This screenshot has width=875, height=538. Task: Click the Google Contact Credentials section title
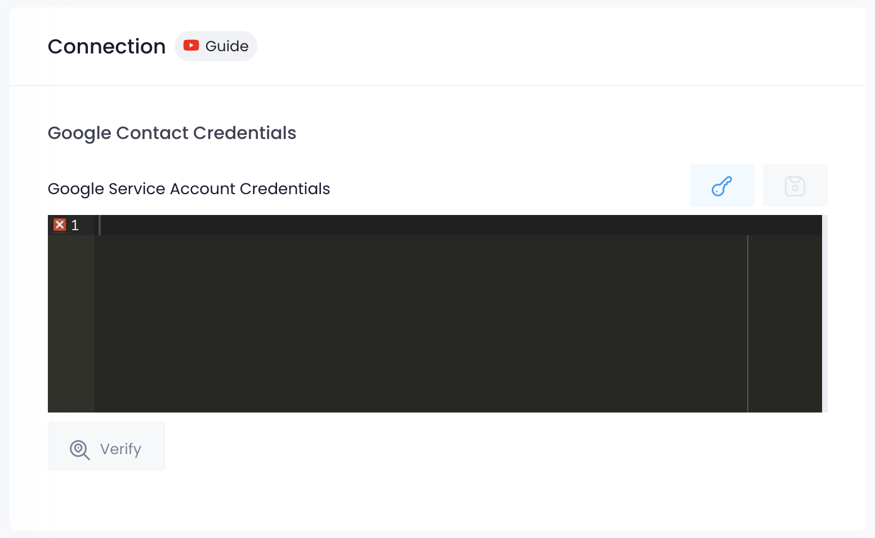172,133
